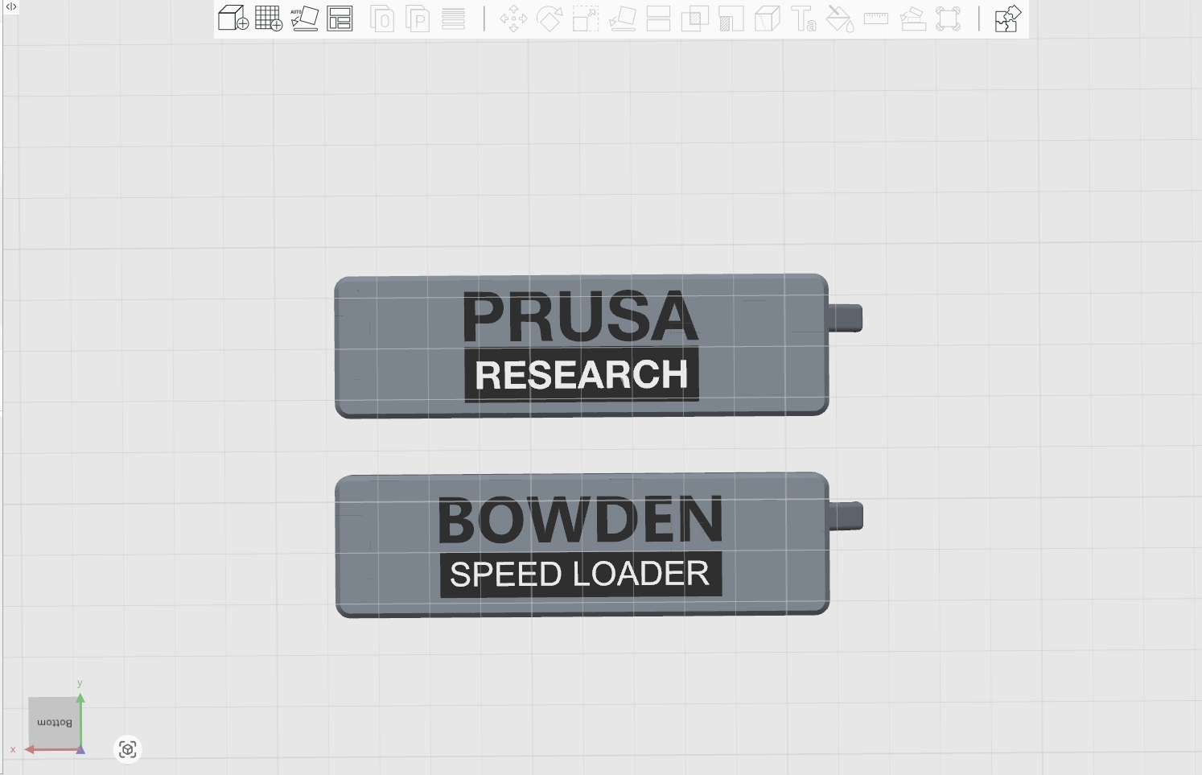Toggle the sidebar collapse arrows icon
1202x775 pixels.
click(11, 6)
